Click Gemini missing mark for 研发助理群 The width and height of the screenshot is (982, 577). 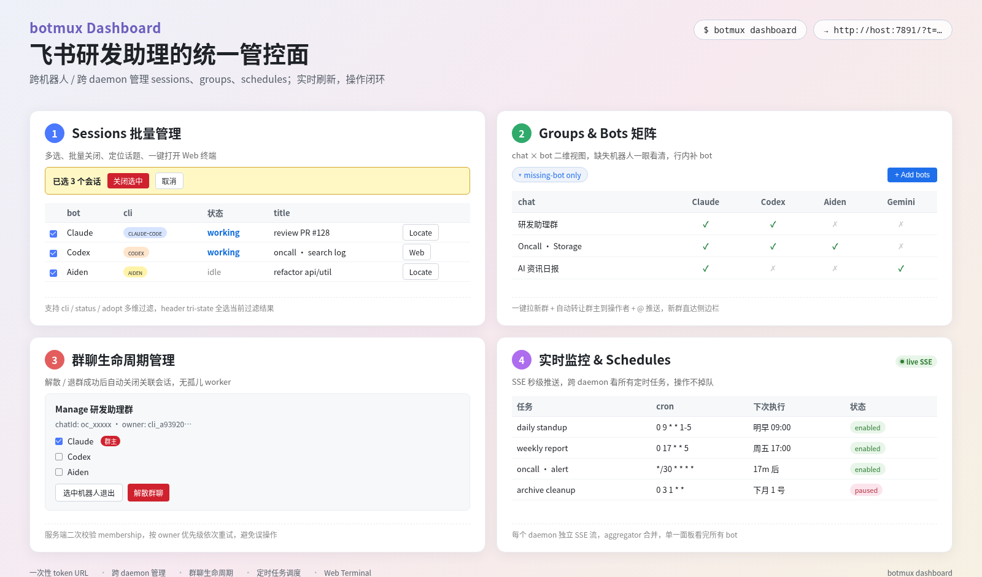tap(901, 224)
